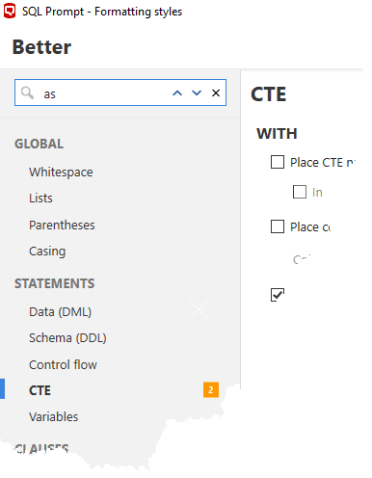Select Parentheses in Global section
This screenshot has height=478, width=372.
[x=62, y=225]
